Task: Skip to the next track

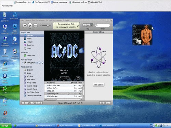Action: (36, 26)
